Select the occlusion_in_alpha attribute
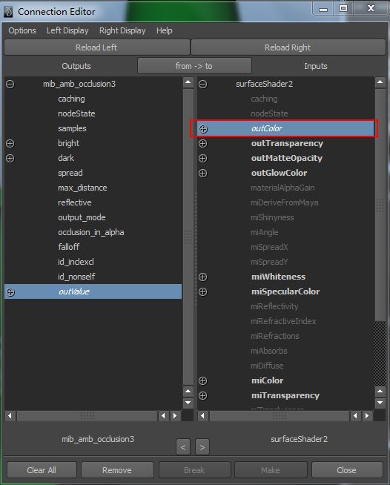The width and height of the screenshot is (390, 485). pyautogui.click(x=93, y=233)
